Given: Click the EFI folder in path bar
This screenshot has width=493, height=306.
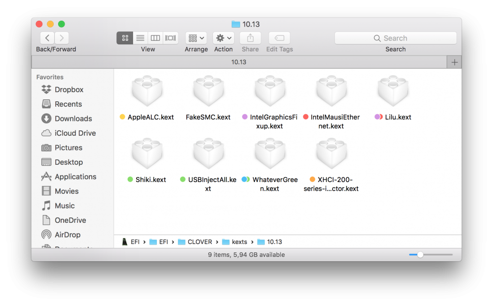Looking at the screenshot, I should click(x=159, y=242).
